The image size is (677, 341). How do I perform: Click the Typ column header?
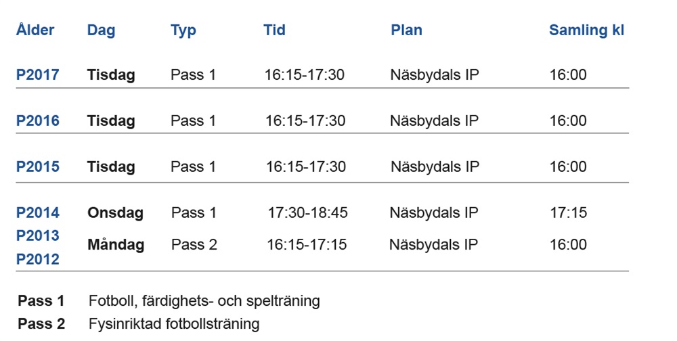point(183,30)
